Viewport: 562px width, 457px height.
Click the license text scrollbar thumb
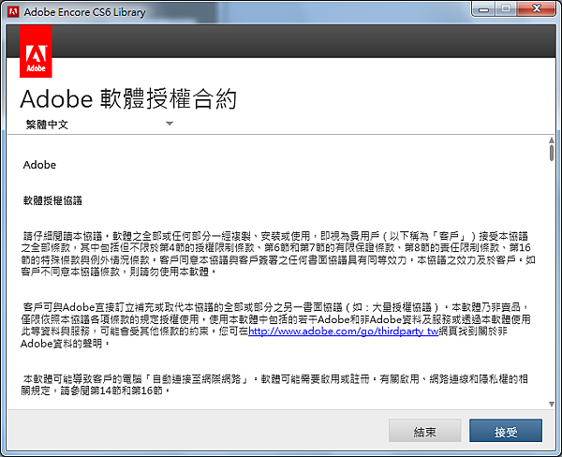tap(552, 153)
